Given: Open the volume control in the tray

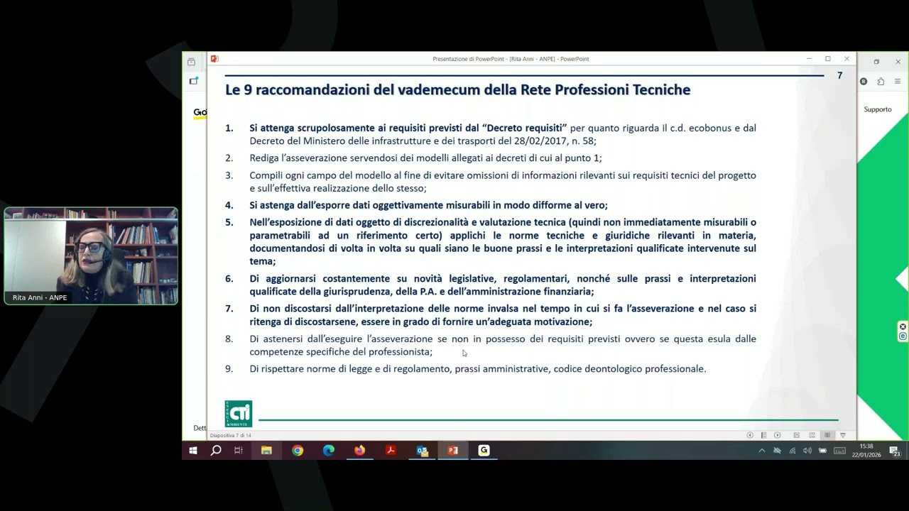Looking at the screenshot, I should [807, 451].
